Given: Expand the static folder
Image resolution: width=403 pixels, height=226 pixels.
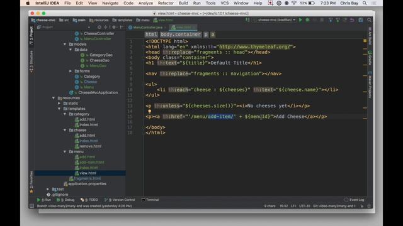Looking at the screenshot, I should click(59, 103).
